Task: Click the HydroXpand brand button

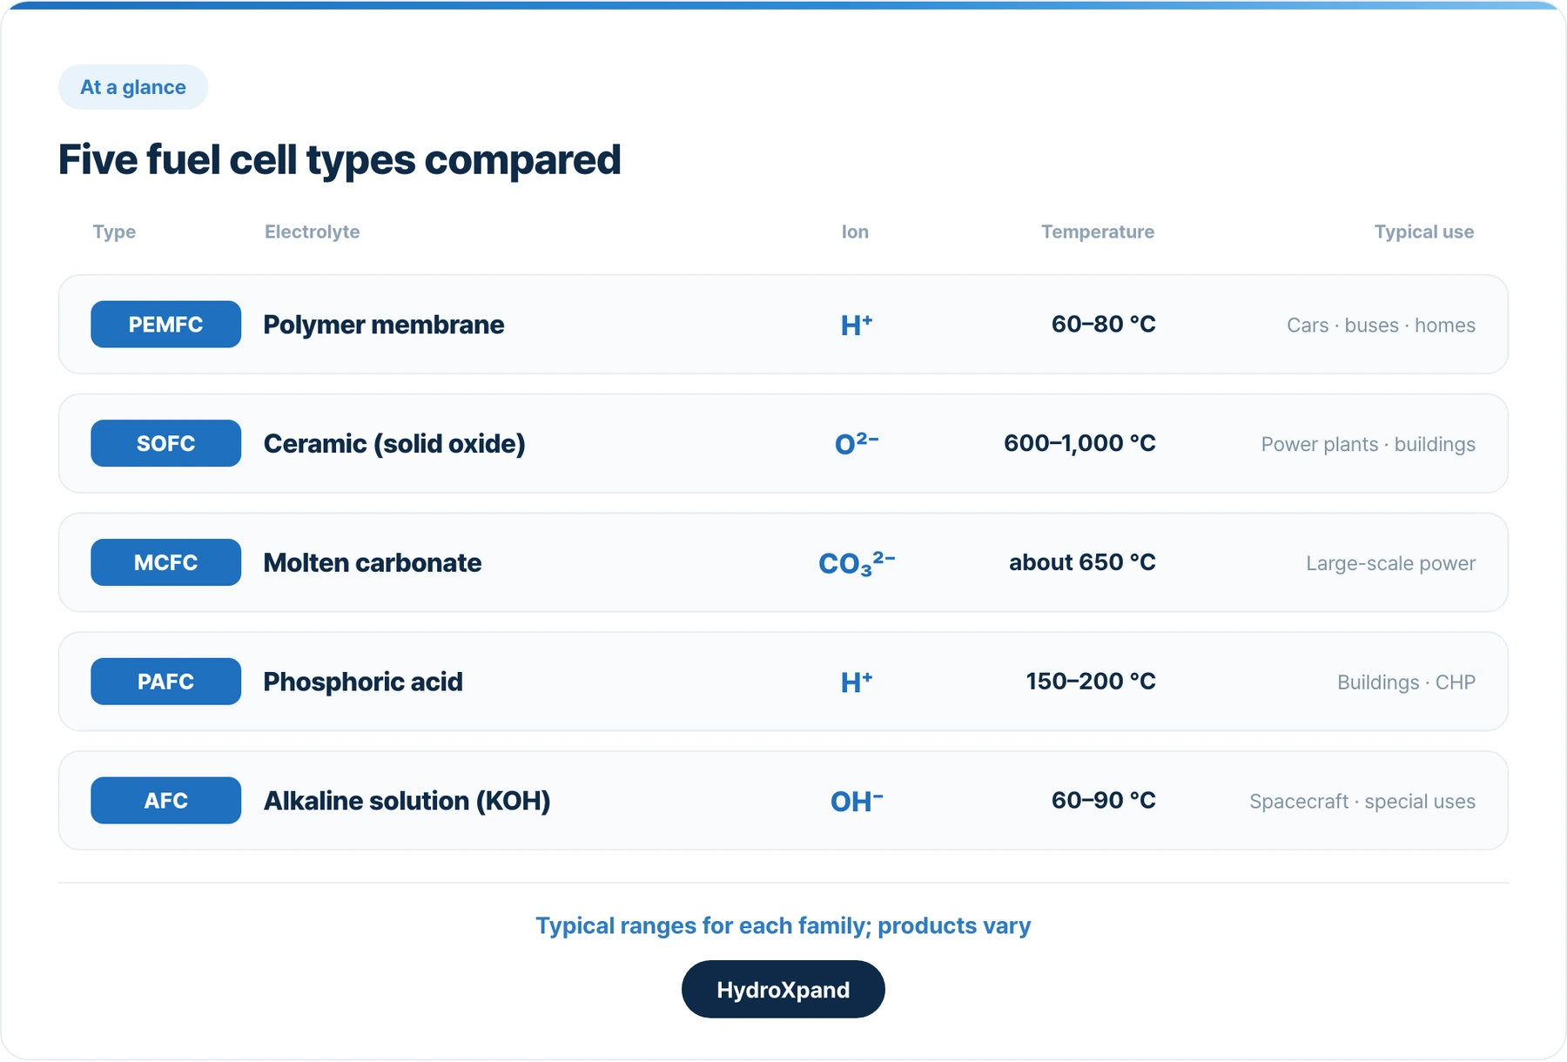Action: pos(783,990)
